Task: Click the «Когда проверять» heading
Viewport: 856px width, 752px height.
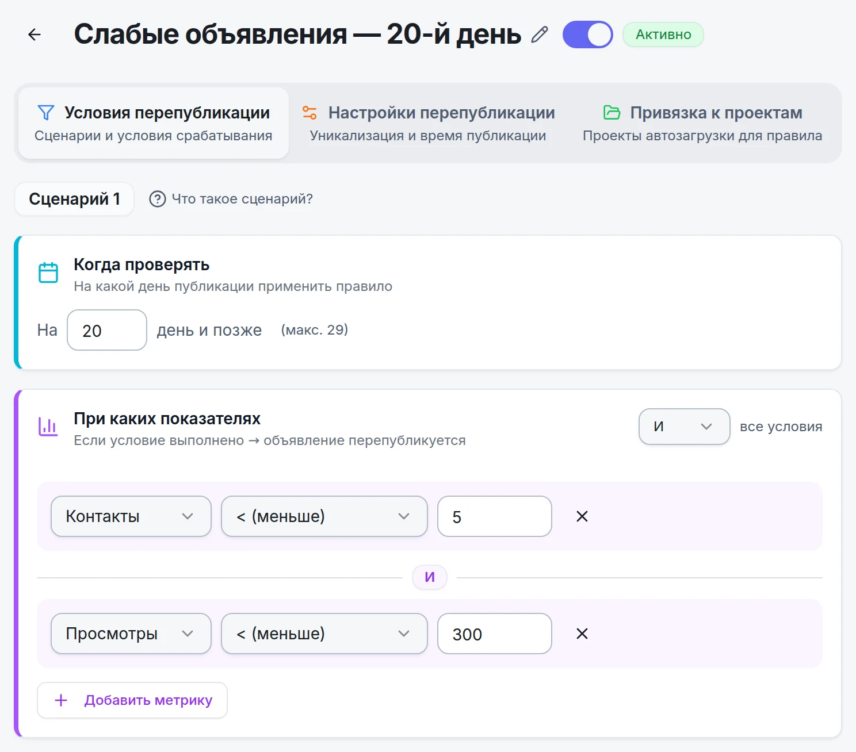Action: (x=142, y=264)
